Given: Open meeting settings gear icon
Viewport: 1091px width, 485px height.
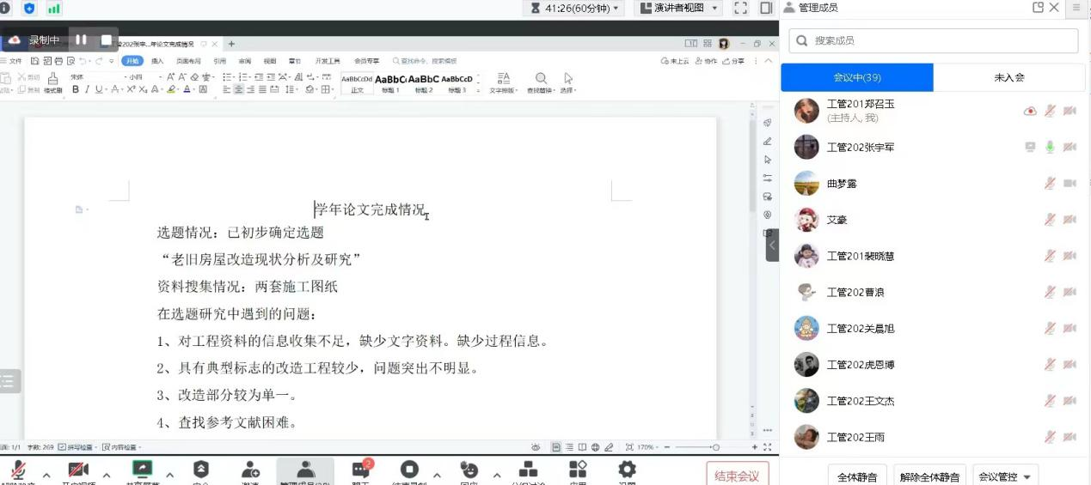Looking at the screenshot, I should coord(627,470).
